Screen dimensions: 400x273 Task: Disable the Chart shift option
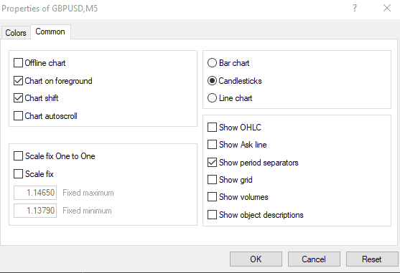pos(18,98)
